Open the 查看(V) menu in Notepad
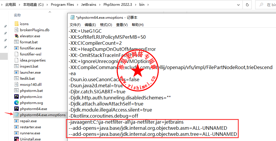Screen dimensions: 276x141 (122, 25)
